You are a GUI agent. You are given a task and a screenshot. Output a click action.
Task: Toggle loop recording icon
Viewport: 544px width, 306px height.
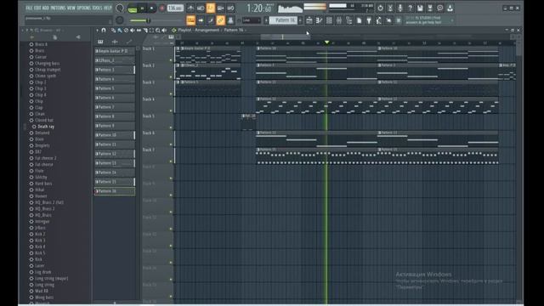point(230,8)
